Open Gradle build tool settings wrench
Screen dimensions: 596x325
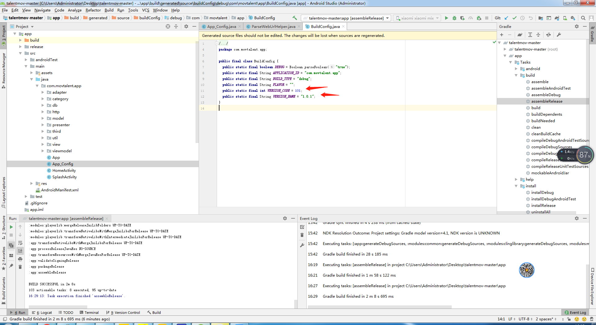[559, 35]
